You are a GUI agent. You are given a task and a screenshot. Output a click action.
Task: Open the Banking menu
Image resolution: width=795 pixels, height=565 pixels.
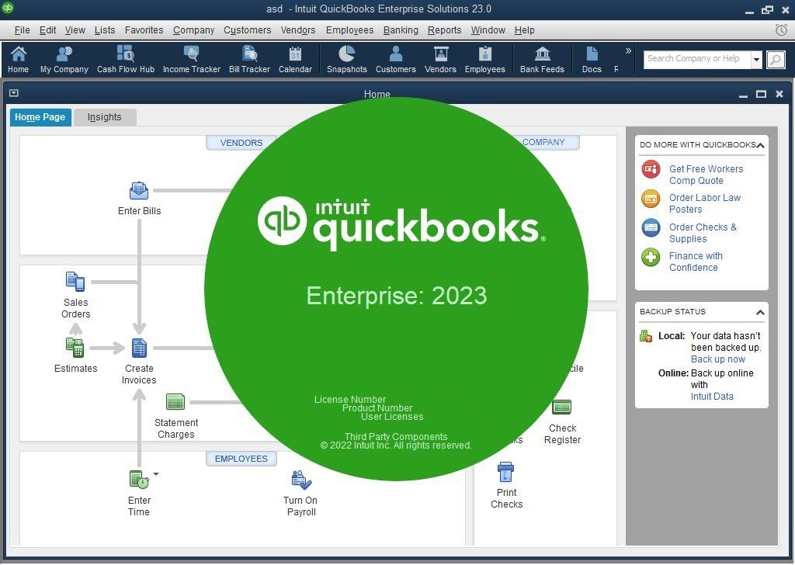(401, 30)
